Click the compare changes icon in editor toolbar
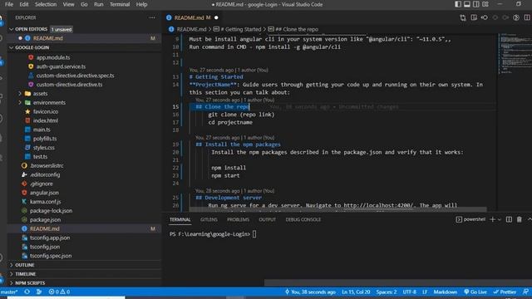Image resolution: width=532 pixels, height=299 pixels. 463,17
